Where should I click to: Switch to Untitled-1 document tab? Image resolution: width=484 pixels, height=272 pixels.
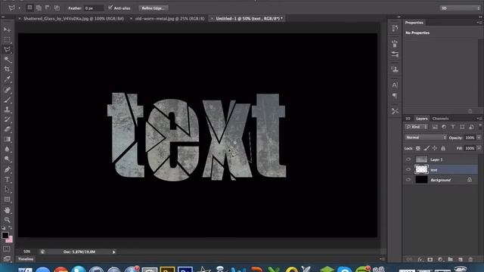click(249, 18)
